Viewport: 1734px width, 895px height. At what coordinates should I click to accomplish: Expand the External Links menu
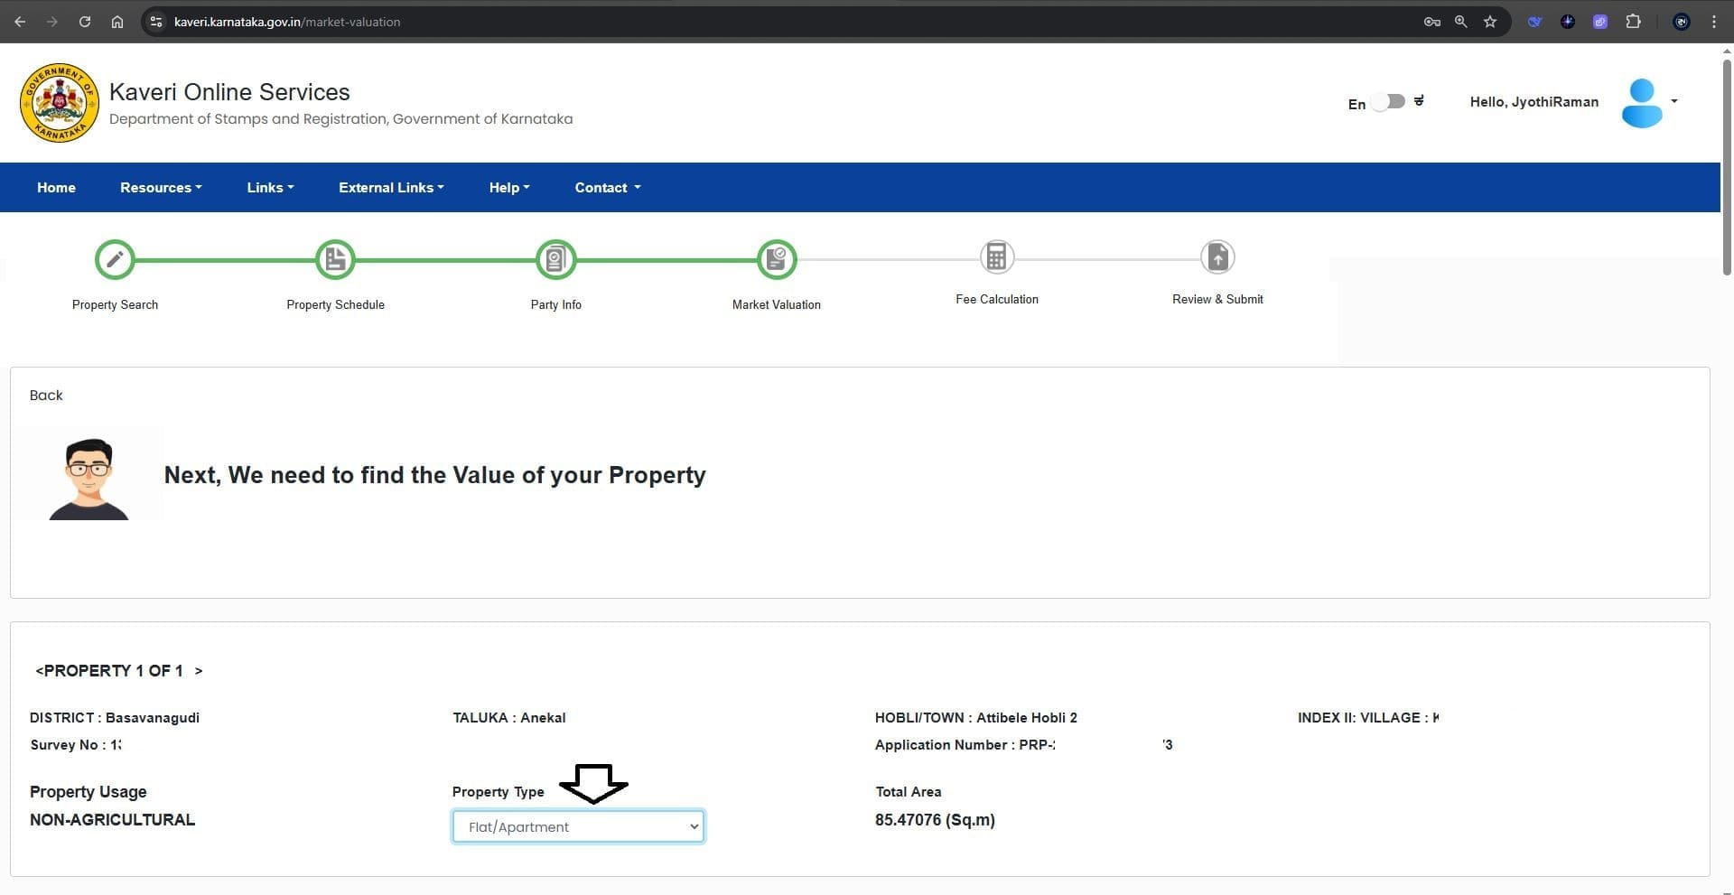[391, 188]
